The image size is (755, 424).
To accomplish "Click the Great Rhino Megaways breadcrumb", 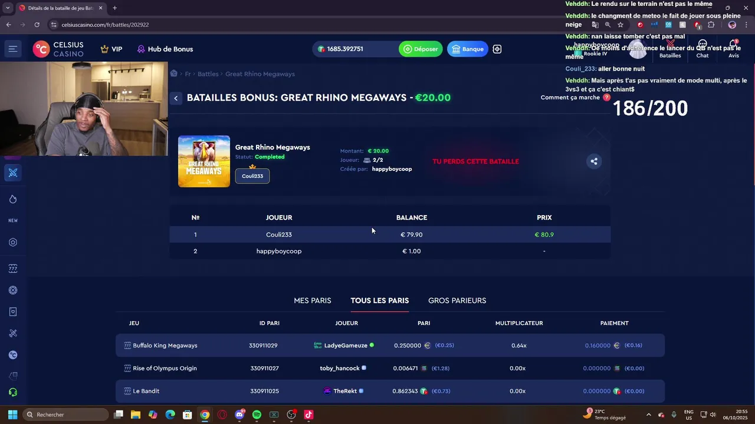I will pyautogui.click(x=260, y=74).
